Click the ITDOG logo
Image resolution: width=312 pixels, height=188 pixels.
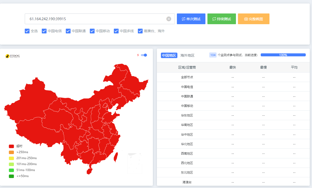click(13, 56)
